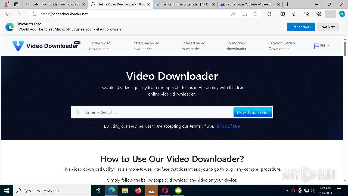Show hidden tray icons chevron
348x196 pixels.
(287, 191)
